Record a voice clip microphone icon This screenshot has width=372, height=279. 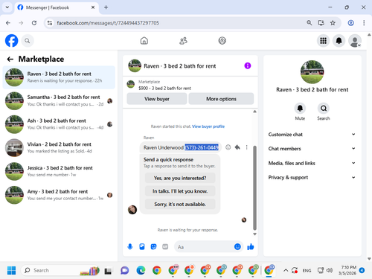130,246
